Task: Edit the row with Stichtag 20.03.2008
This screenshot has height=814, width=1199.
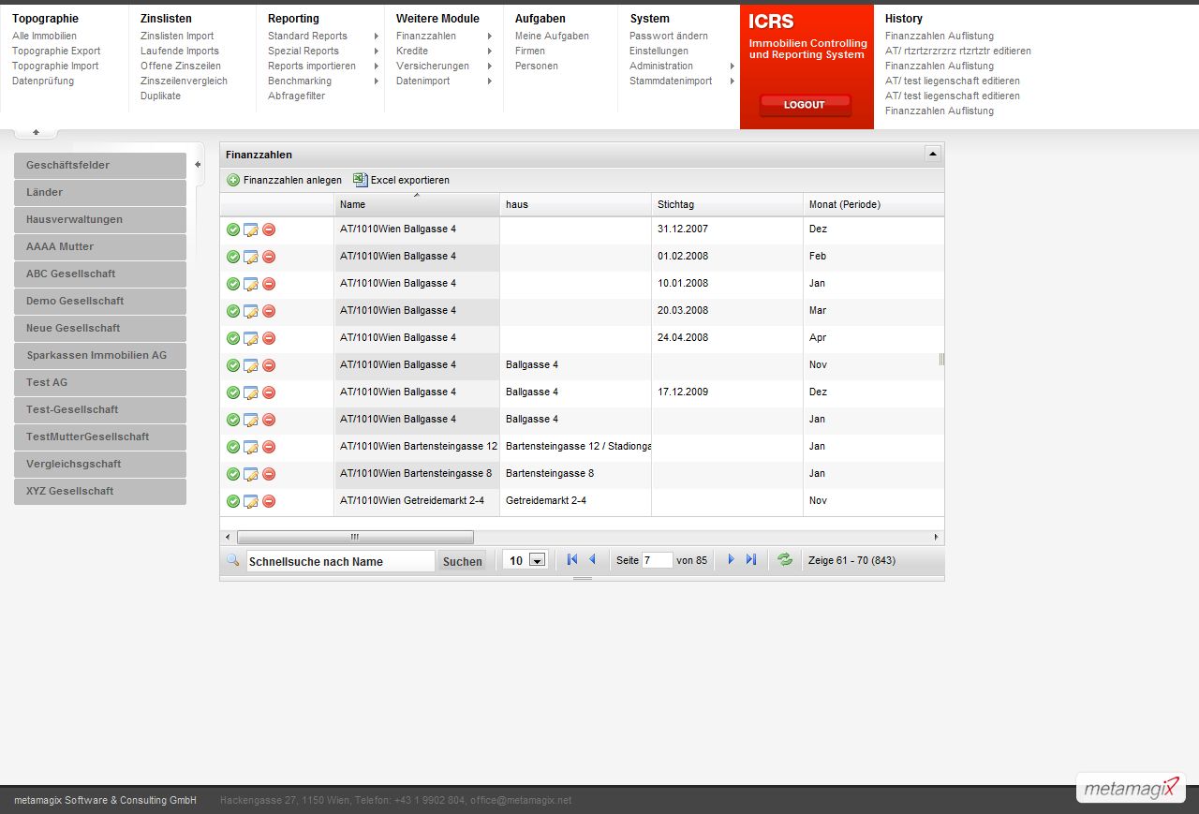Action: [251, 311]
